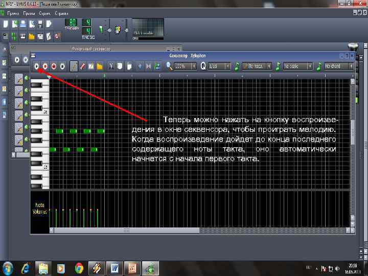Paste notes from clipboard in piano roll
368x276 pixels.
coord(129,66)
